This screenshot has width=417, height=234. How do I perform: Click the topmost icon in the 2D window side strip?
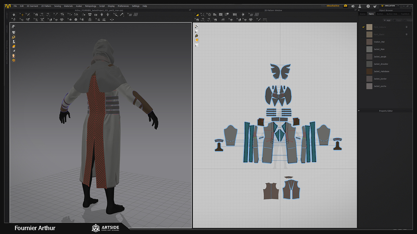pos(197,26)
